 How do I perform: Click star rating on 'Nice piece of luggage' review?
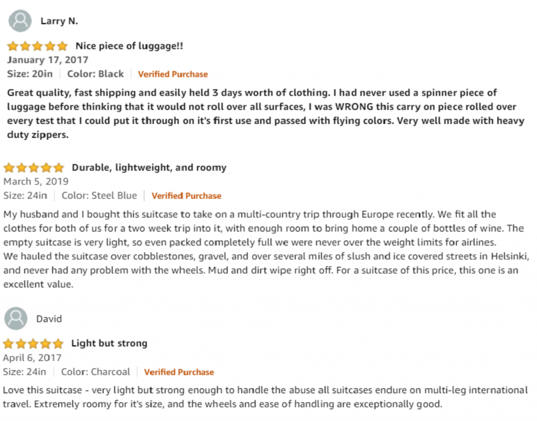tap(37, 46)
